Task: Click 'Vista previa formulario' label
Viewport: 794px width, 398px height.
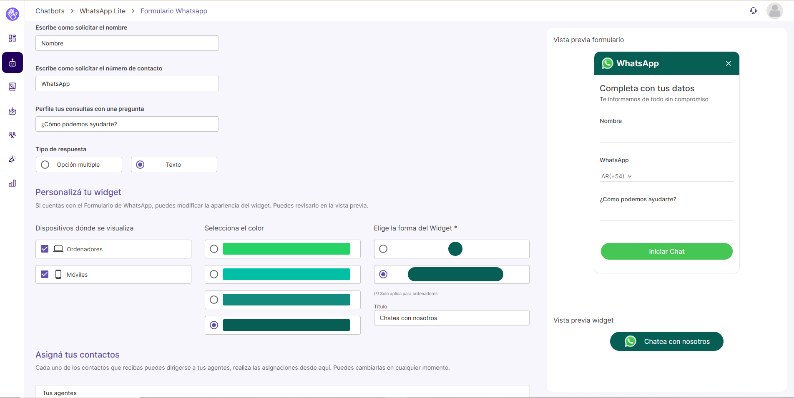Action: click(588, 40)
